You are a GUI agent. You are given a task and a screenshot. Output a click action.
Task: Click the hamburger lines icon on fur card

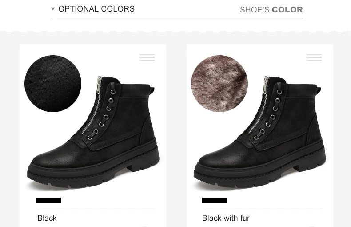314,57
